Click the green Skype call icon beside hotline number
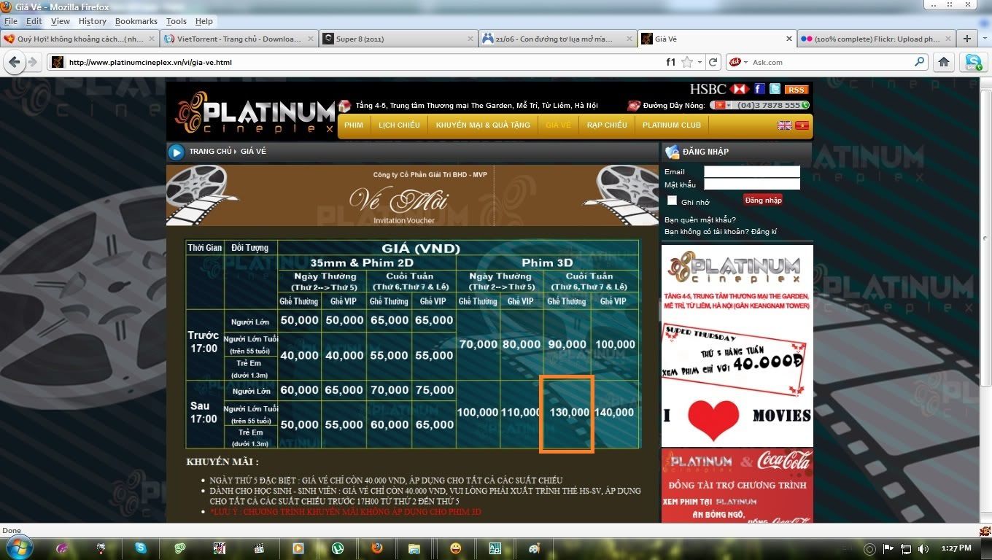 pyautogui.click(x=805, y=105)
